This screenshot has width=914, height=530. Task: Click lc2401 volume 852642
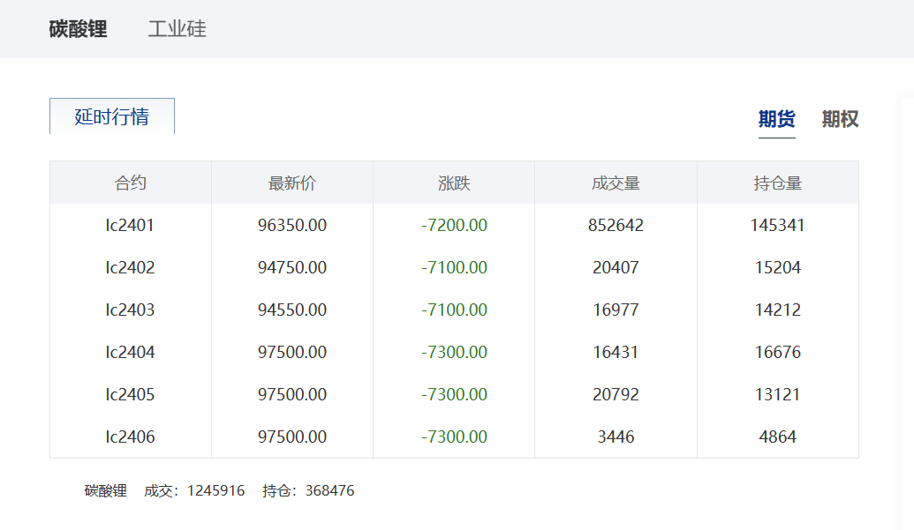[616, 226]
